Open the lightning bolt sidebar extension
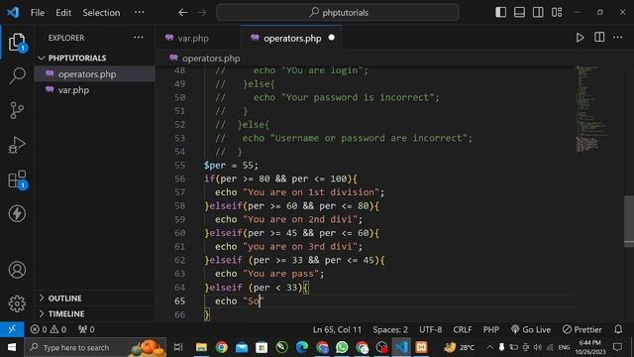The image size is (634, 357). click(x=17, y=214)
